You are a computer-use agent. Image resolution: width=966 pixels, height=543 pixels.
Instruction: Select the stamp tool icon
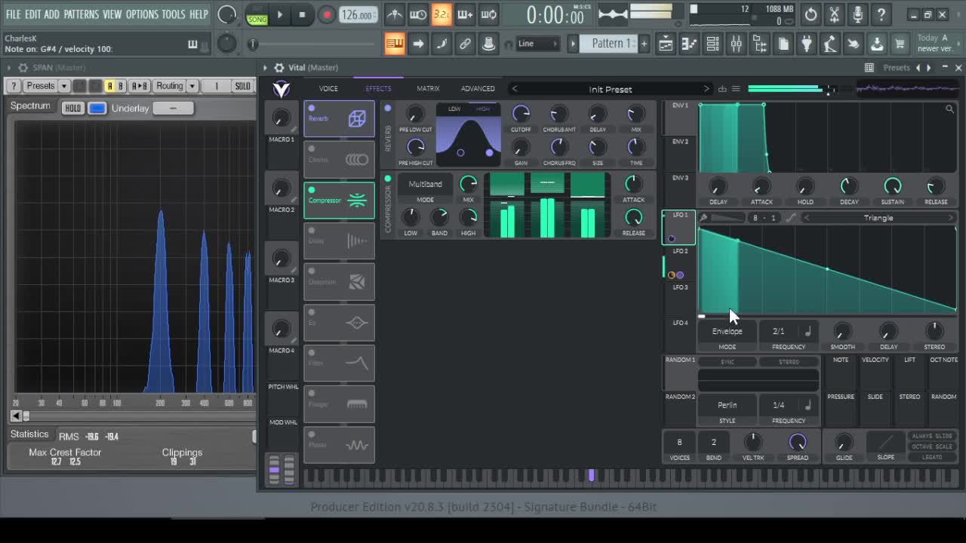tap(488, 44)
